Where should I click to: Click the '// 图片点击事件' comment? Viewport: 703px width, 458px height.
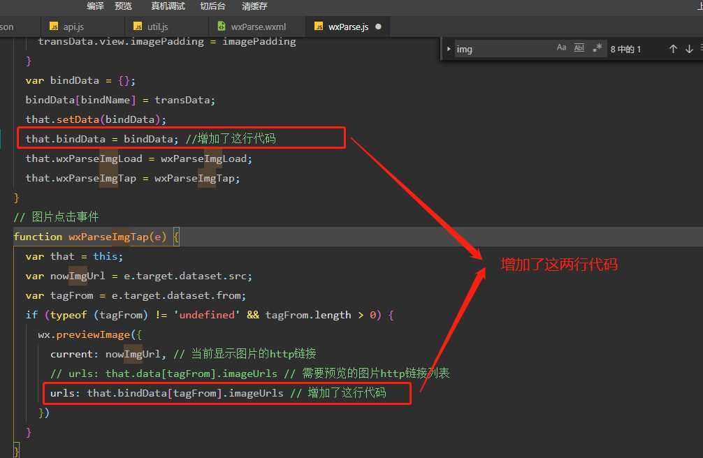coord(56,217)
